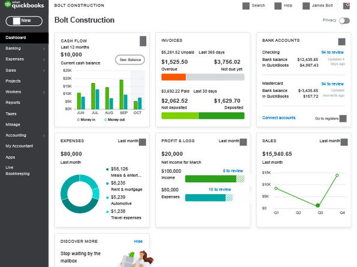357x267 pixels.
Task: Click the Q3 data point on Sales chart
Action: [317, 205]
